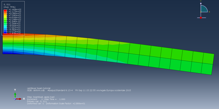This screenshot has width=219, height=109.
Task: Click the dark blue mesh element at beam's fixed bottom corner
Action: [8, 48]
